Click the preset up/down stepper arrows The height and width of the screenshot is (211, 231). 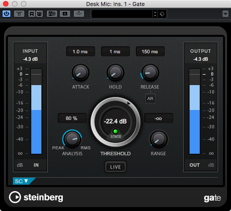point(155,14)
